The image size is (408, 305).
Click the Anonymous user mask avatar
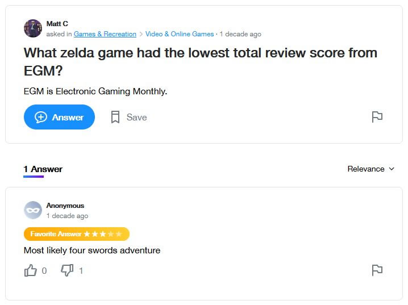33,210
